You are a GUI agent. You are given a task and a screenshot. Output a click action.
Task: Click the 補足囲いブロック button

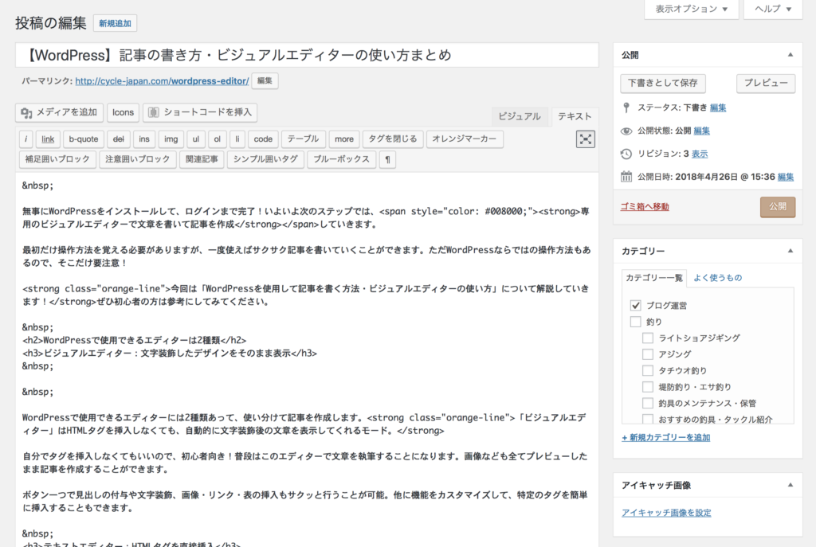57,159
